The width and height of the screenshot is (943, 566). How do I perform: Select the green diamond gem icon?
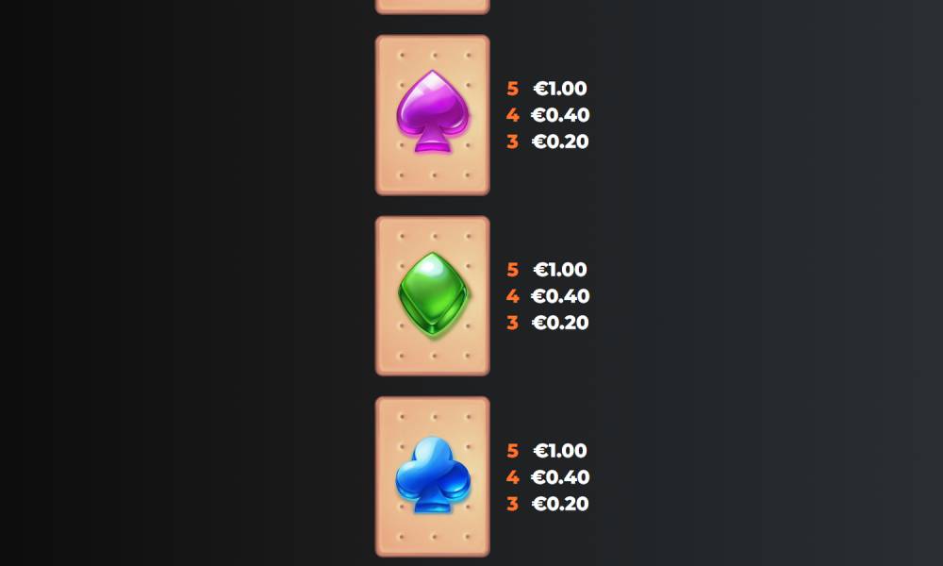point(433,294)
